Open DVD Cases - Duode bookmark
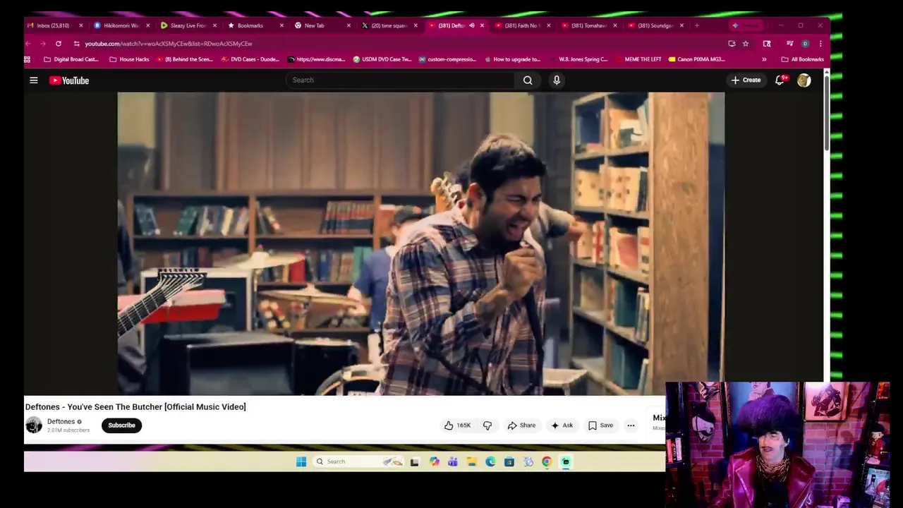This screenshot has width=903, height=508. 250,59
